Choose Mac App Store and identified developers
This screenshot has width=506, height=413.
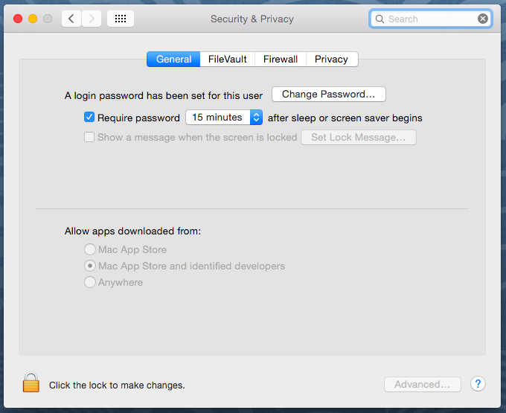click(90, 266)
